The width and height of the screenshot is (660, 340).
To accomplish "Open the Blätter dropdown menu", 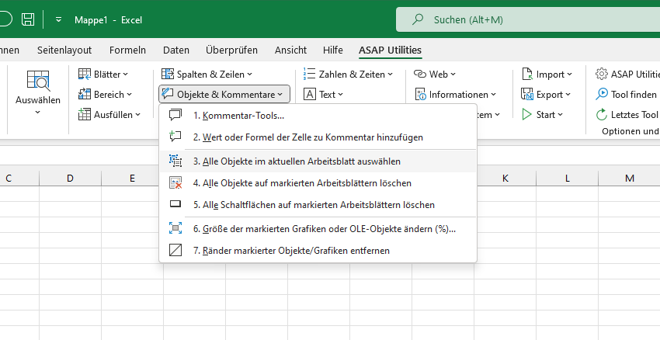I will coord(103,74).
